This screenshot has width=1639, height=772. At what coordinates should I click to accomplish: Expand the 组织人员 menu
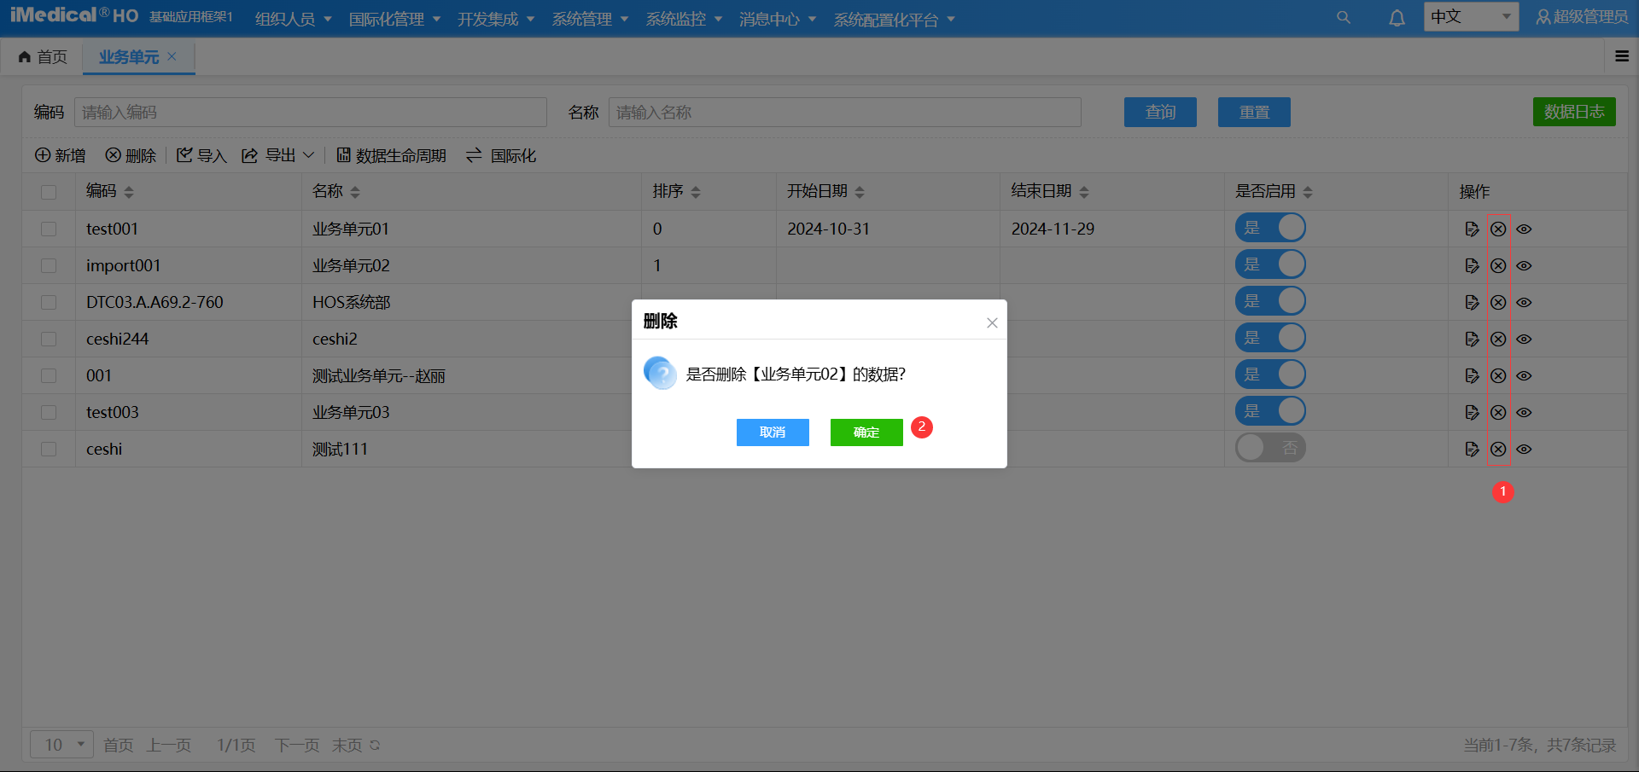tap(293, 19)
